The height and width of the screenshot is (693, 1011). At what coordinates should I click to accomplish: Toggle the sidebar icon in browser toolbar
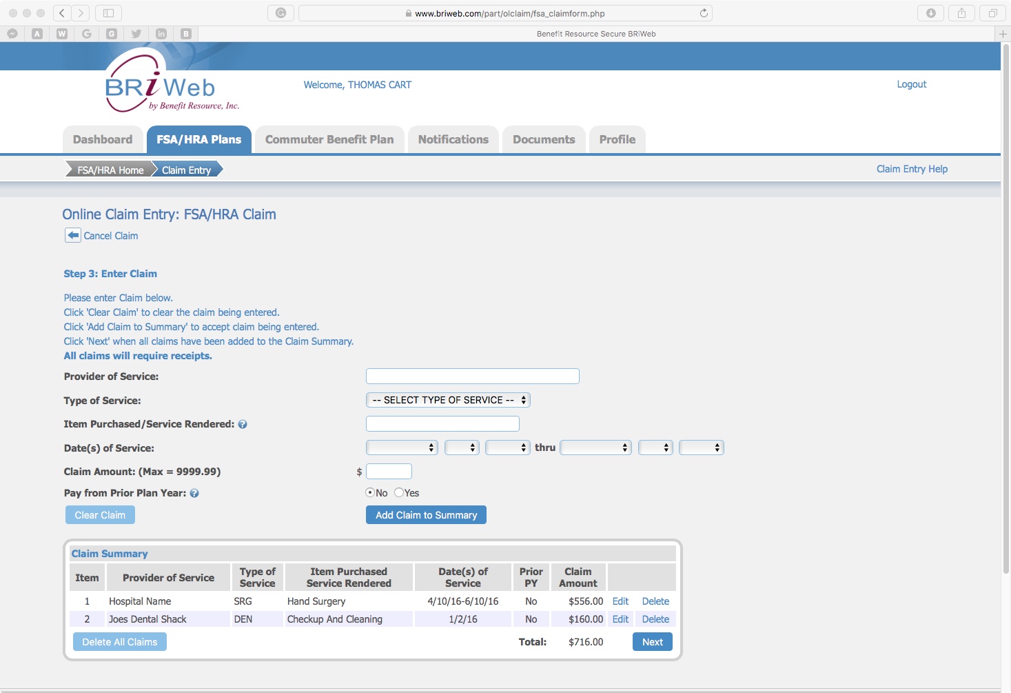point(109,12)
